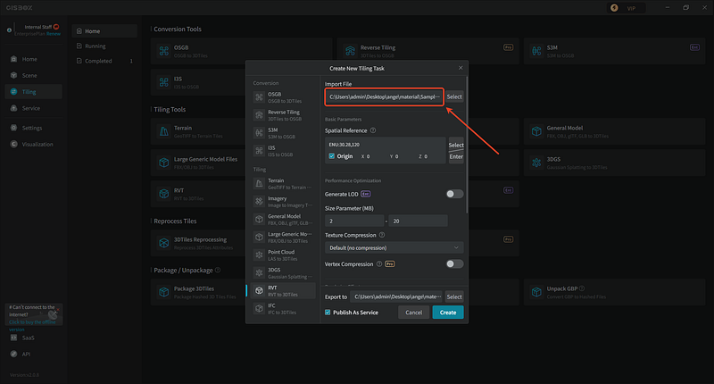Select 3DGS Gaussian Splatting in dialog

(x=283, y=273)
